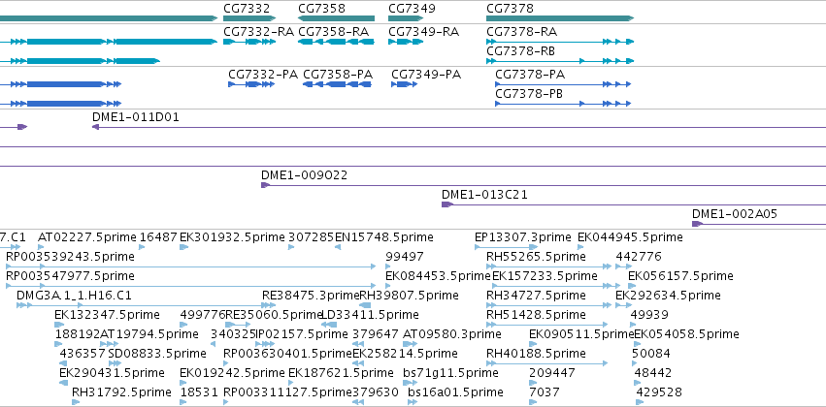Click the DME1-013C21 clone label
The image size is (826, 407).
click(484, 195)
